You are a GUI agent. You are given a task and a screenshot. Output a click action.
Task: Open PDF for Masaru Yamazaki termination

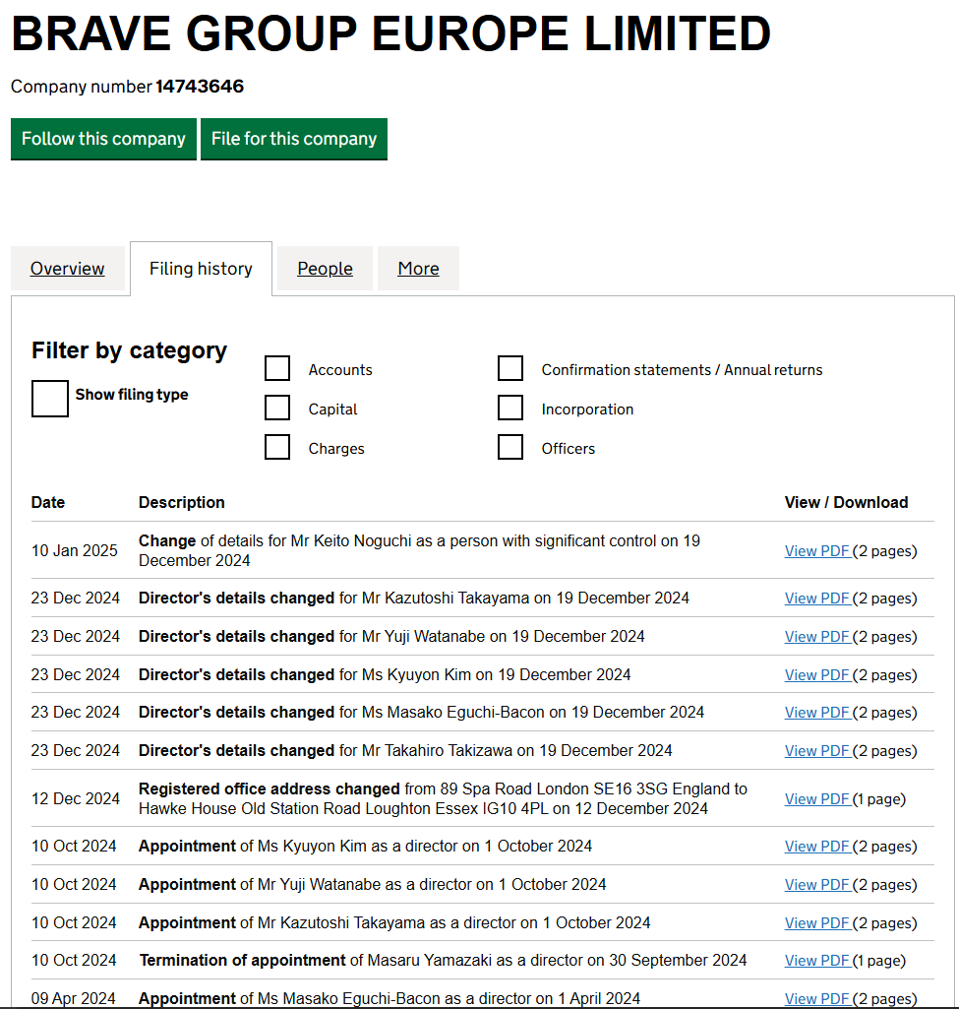(817, 961)
